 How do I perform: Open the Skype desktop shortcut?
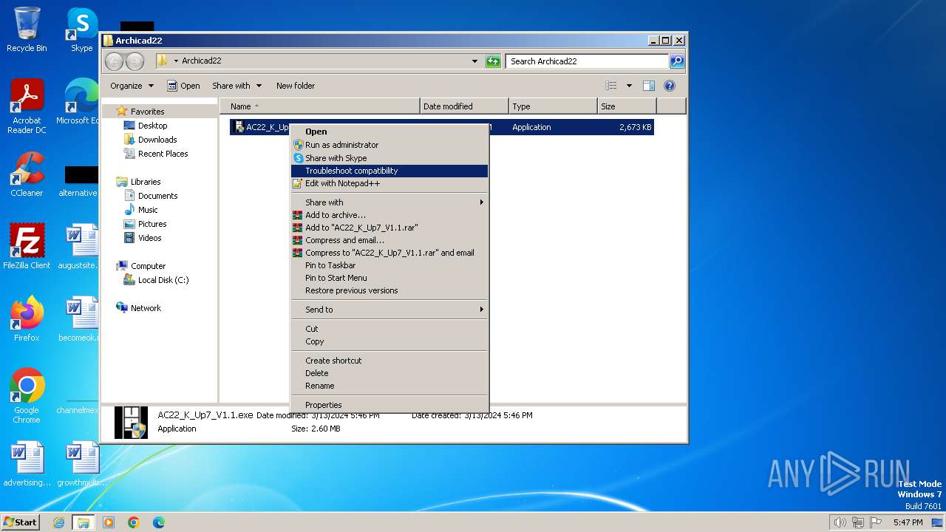(x=81, y=30)
